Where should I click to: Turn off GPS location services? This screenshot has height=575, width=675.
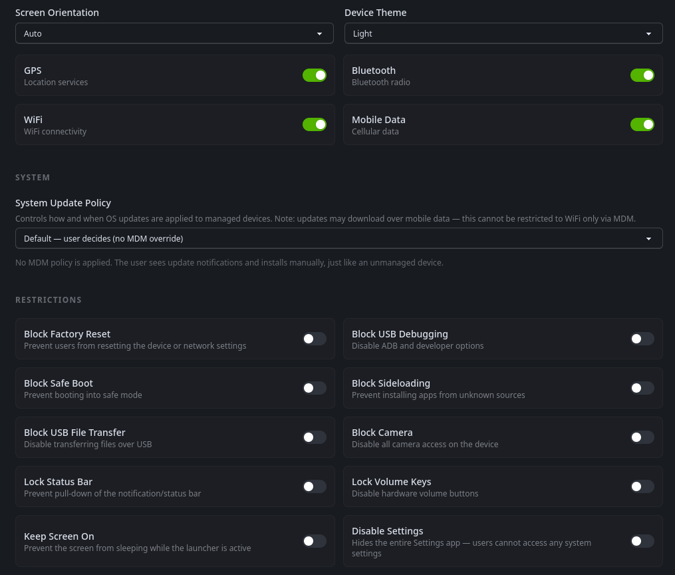click(315, 75)
